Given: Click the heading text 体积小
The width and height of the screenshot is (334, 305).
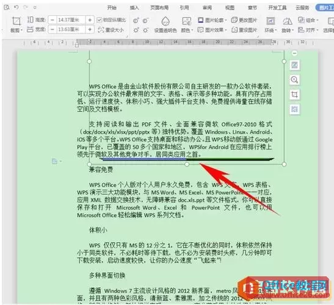Looking at the screenshot, I should tap(98, 230).
